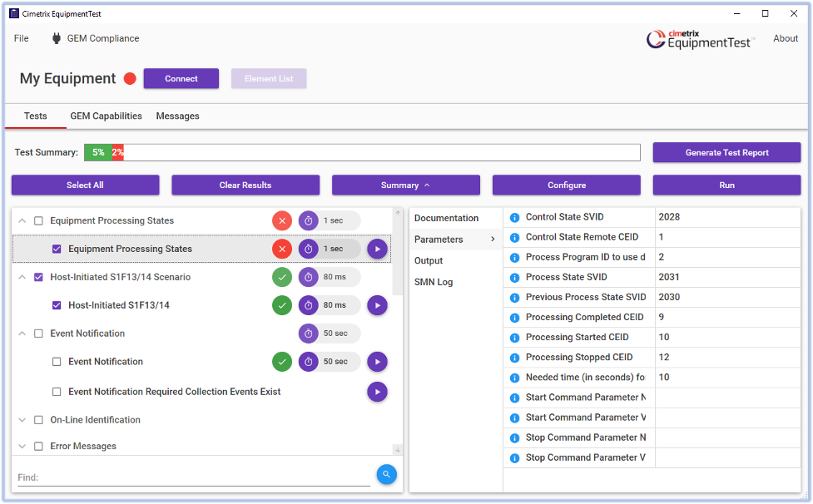Viewport: 813px width, 504px height.
Task: Collapse the Equipment Processing States group
Action: point(22,221)
